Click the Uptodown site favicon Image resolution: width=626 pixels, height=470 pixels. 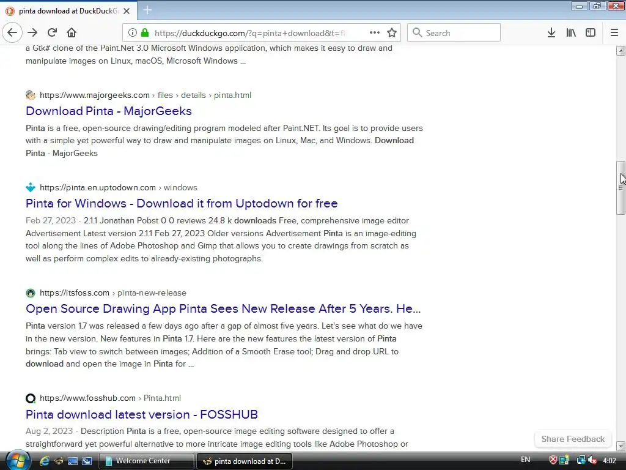coord(31,187)
